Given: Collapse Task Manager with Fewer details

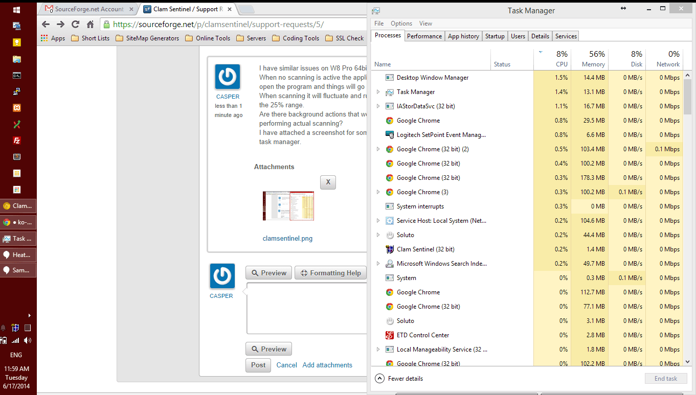Looking at the screenshot, I should click(x=399, y=379).
